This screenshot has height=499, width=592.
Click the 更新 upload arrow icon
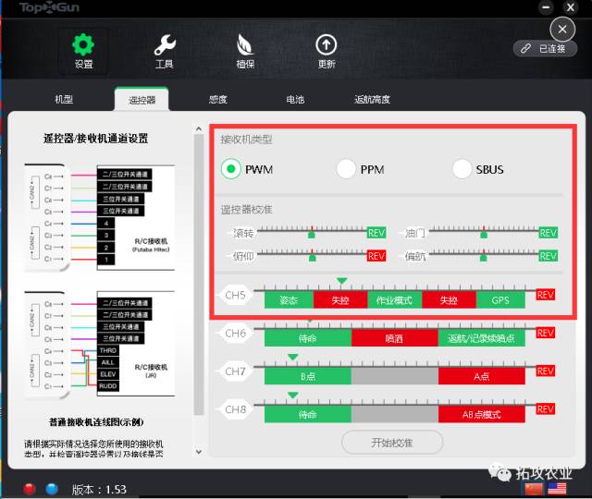point(327,45)
